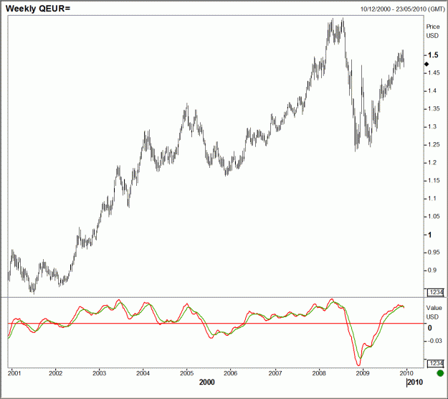The height and width of the screenshot is (399, 448).
Task: Click the date range 10/12/2000 - 23/05/2010 label
Action: pyautogui.click(x=403, y=9)
